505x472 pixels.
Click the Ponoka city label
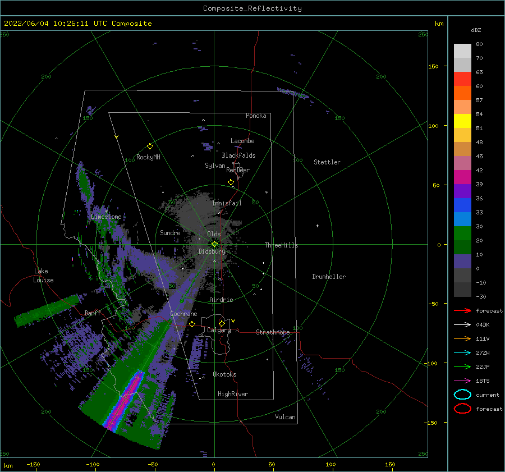(x=256, y=116)
